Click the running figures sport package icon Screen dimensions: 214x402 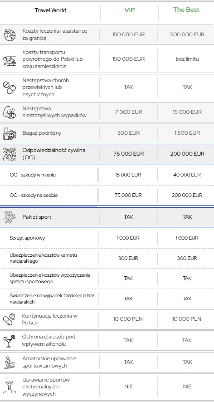tap(10, 216)
